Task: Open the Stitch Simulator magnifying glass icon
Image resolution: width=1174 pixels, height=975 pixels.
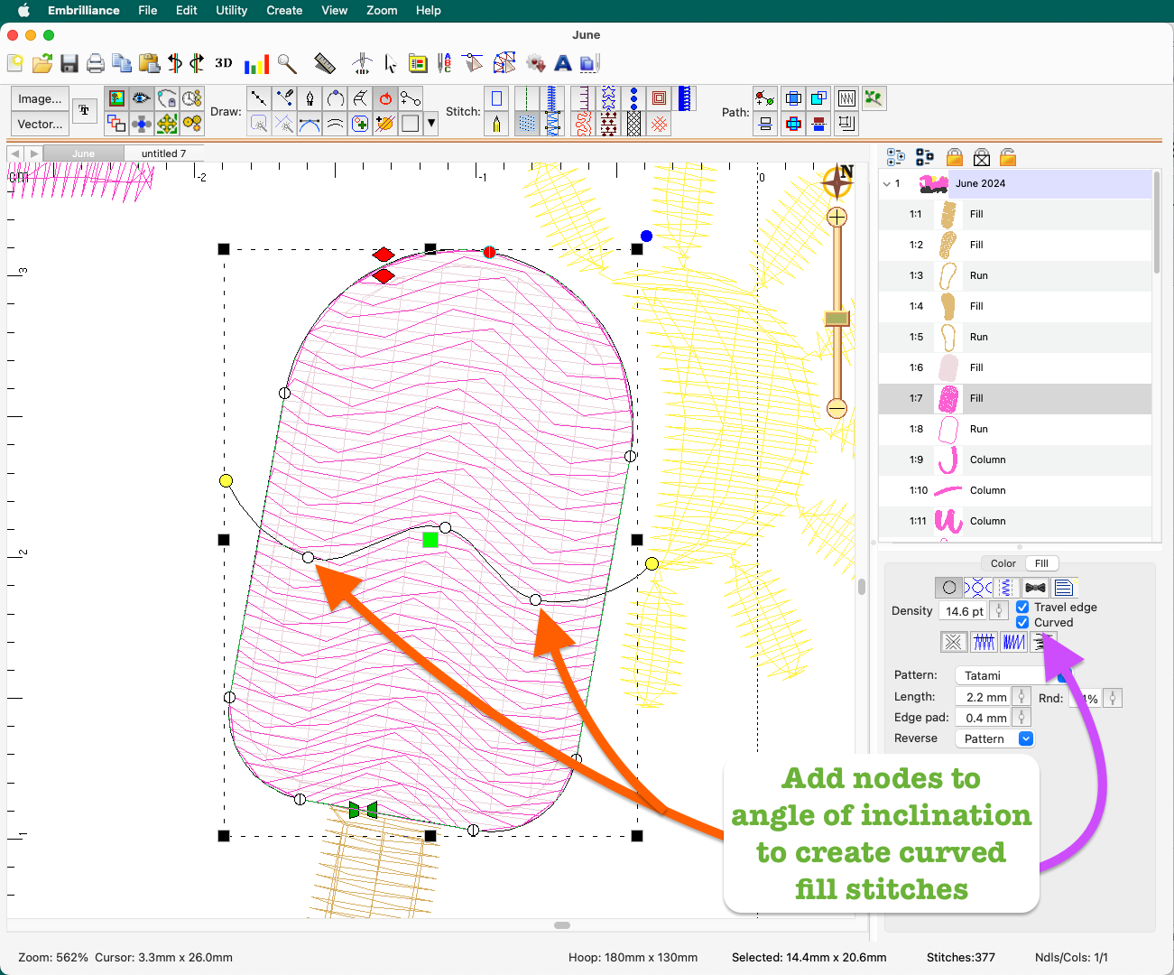Action: tap(288, 63)
